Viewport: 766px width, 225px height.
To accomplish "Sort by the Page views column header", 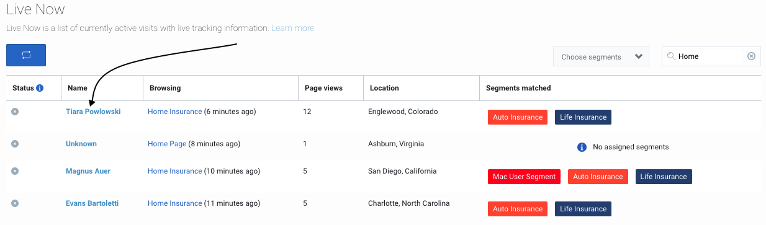I will tap(323, 88).
